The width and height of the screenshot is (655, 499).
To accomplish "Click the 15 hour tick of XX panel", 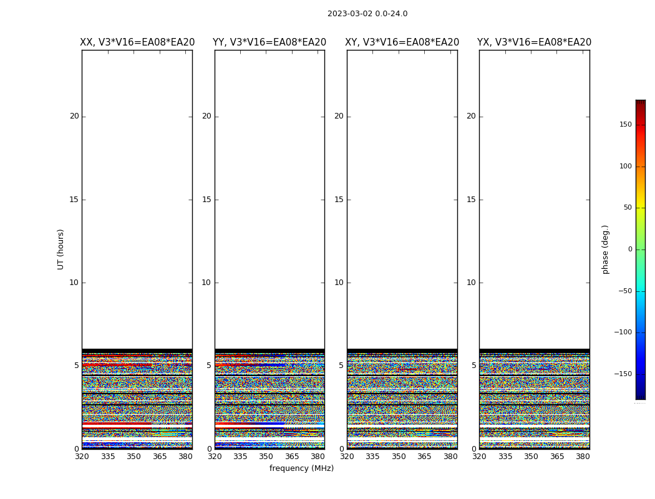I will pos(74,200).
